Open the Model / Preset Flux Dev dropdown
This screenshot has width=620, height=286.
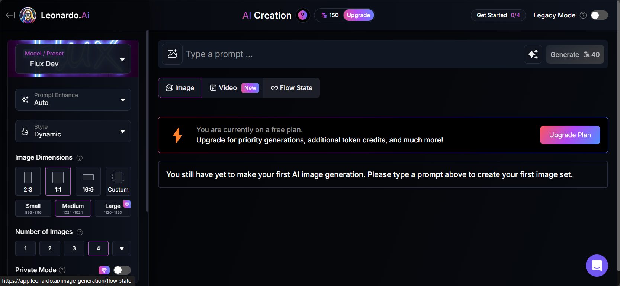pos(73,59)
